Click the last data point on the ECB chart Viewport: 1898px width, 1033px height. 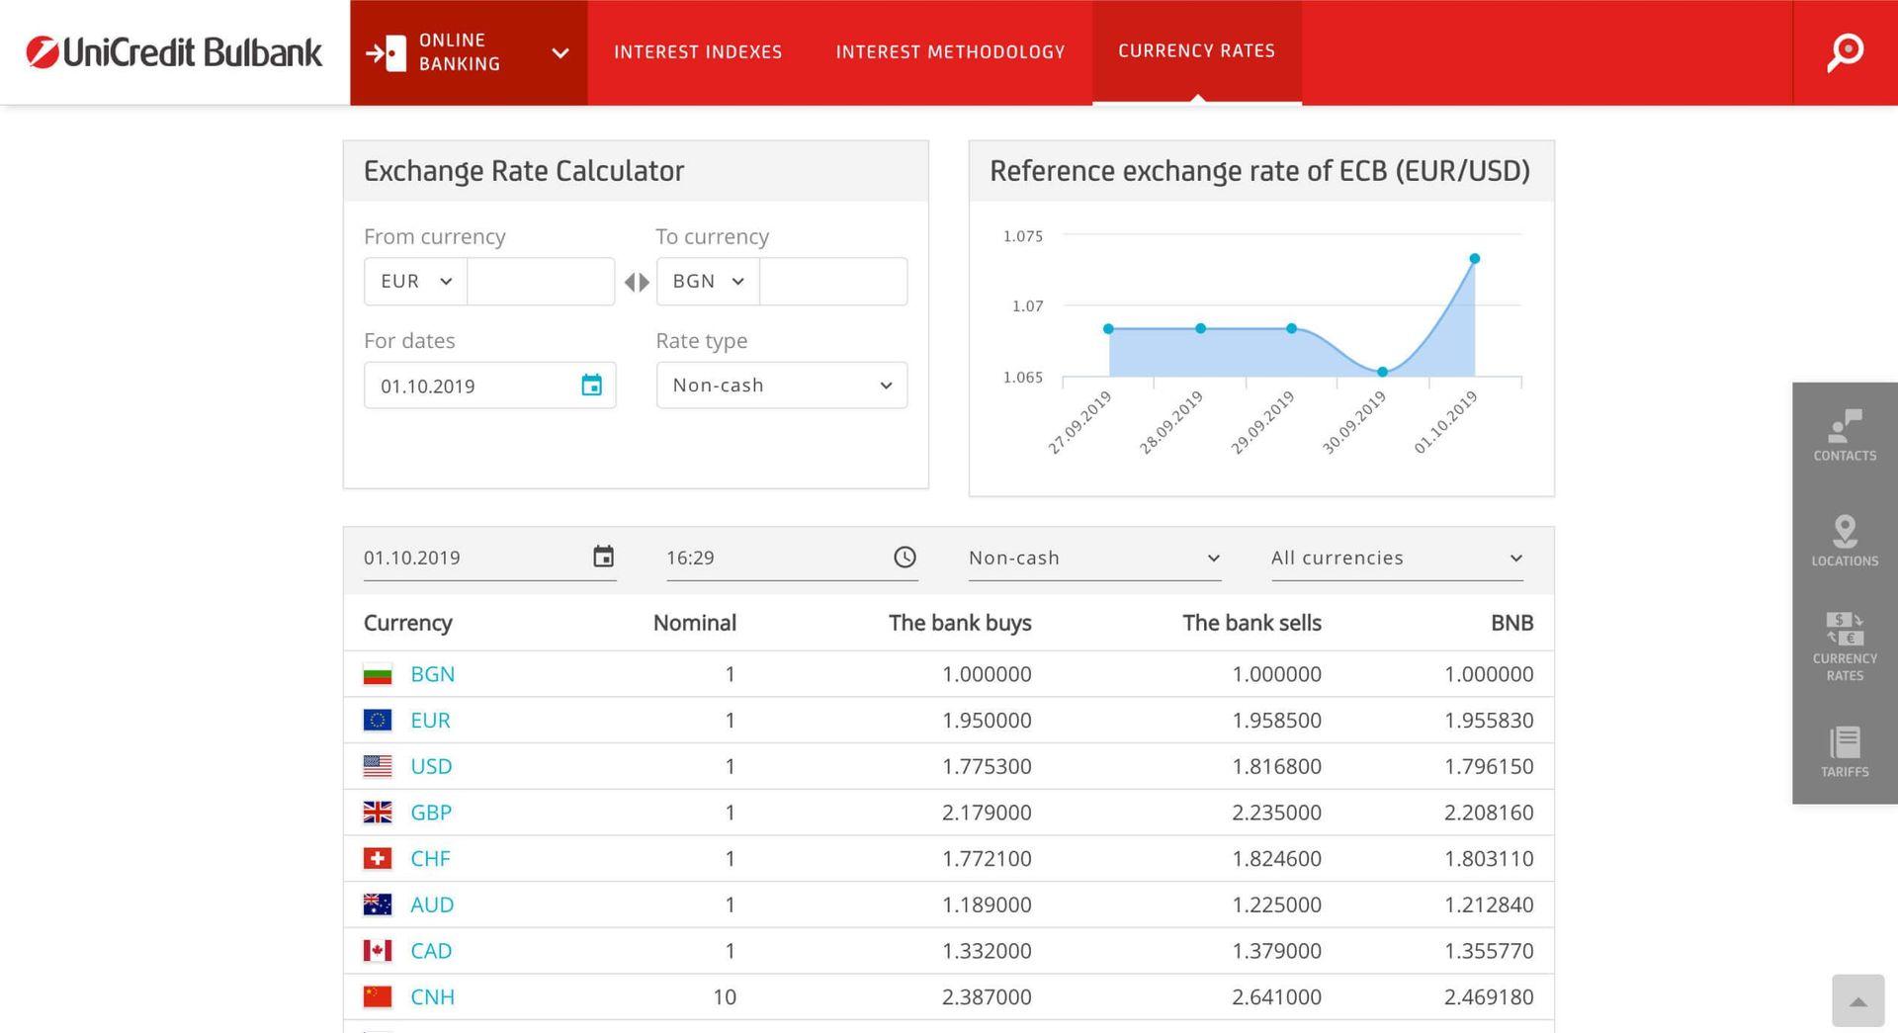[x=1474, y=258]
